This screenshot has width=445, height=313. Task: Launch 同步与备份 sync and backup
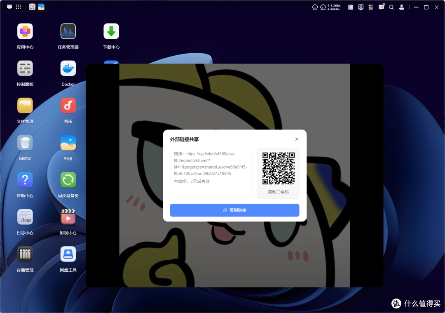point(68,180)
